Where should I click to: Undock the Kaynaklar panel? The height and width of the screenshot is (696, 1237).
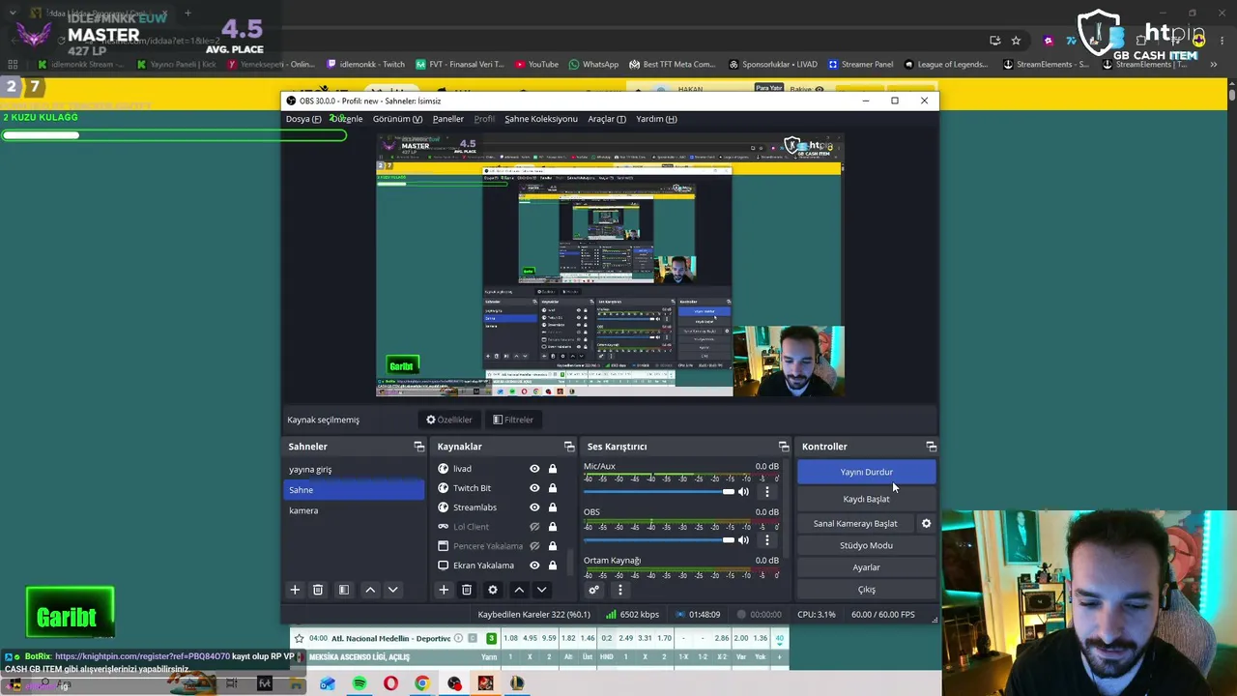[x=569, y=447]
